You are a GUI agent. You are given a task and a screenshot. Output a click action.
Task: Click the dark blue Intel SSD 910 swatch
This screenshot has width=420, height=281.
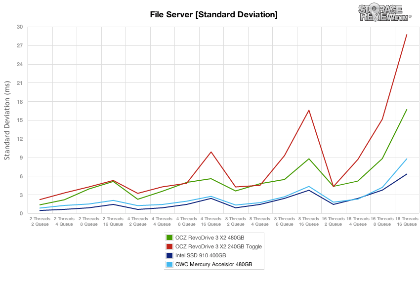(169, 255)
